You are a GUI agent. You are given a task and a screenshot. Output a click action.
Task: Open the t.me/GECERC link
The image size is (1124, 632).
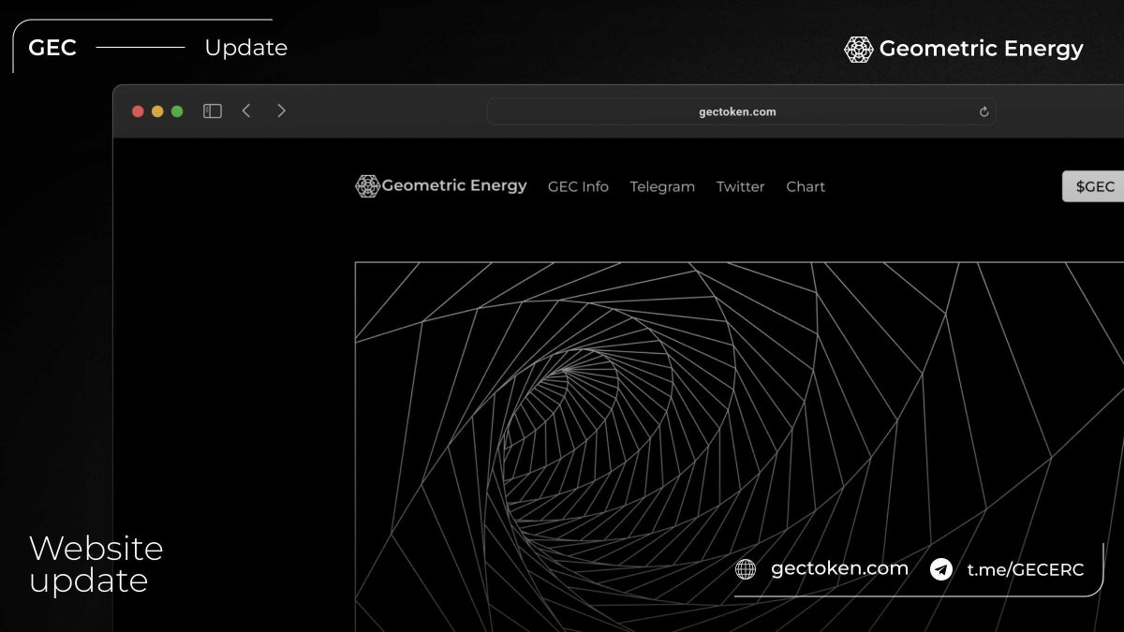[x=1026, y=569]
